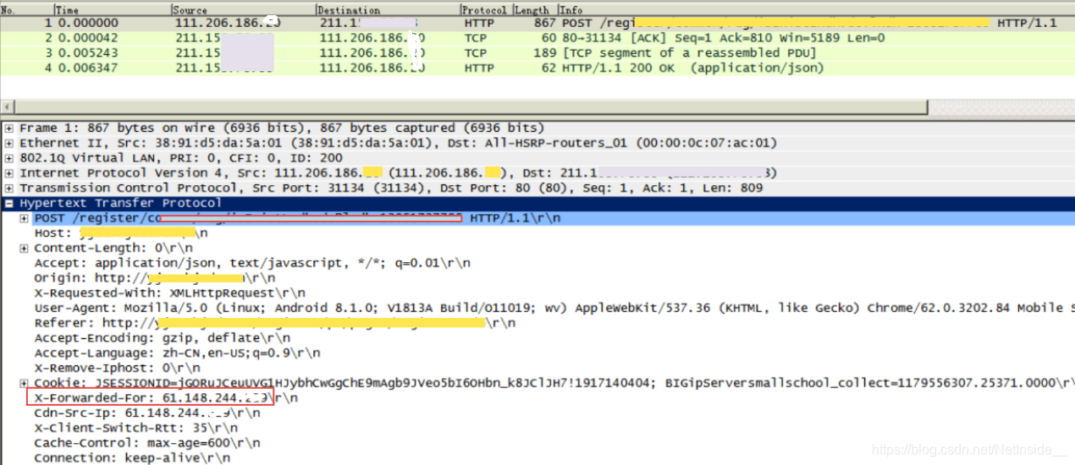Image resolution: width=1075 pixels, height=465 pixels.
Task: Click the packet list scrollbar left arrow
Action: (7, 107)
